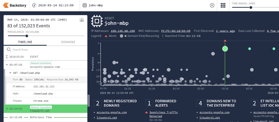
Task: Focus the Search Rows input field
Action: tap(46, 49)
